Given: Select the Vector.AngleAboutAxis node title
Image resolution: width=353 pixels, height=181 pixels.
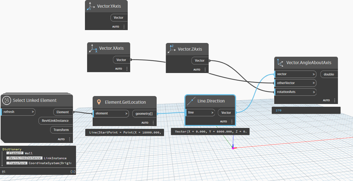Looking at the screenshot, I should (309, 63).
